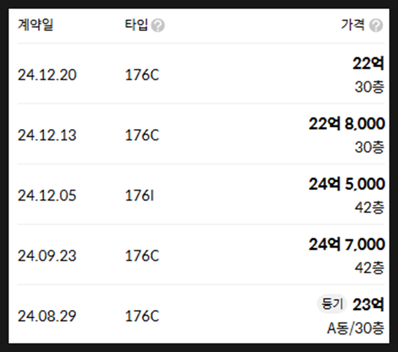The height and width of the screenshot is (352, 398).
Task: Select the 176I type entry
Action: (x=140, y=196)
